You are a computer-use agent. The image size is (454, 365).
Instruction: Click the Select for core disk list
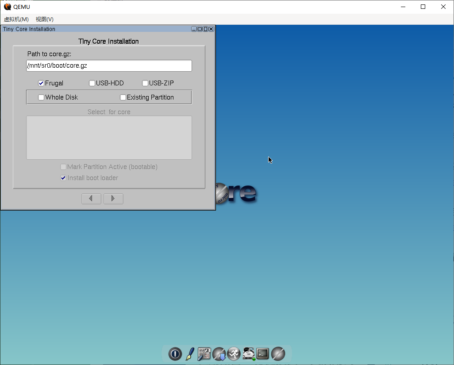109,138
